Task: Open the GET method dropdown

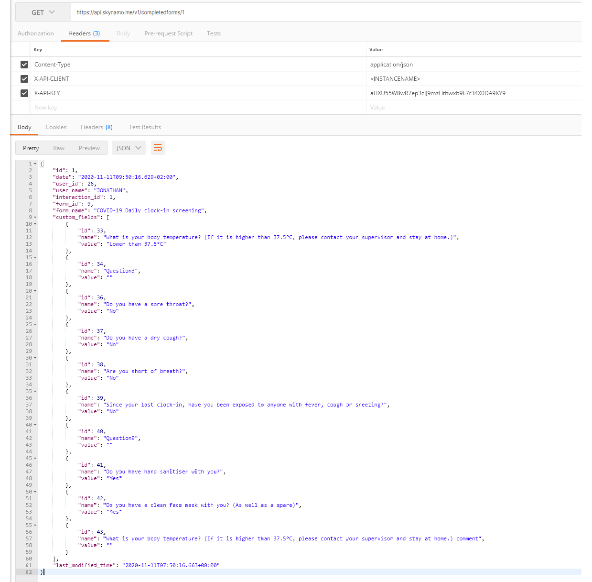Action: (43, 12)
